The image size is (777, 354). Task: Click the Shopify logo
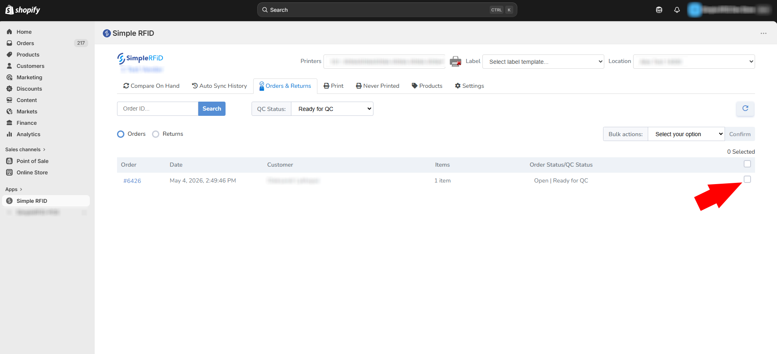(23, 10)
